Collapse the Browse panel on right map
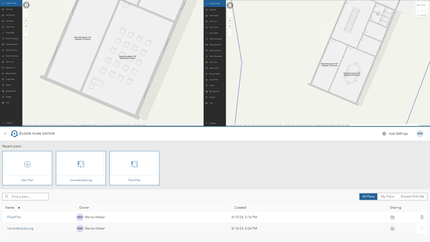Screen dimensions: 430x242 [421, 16]
